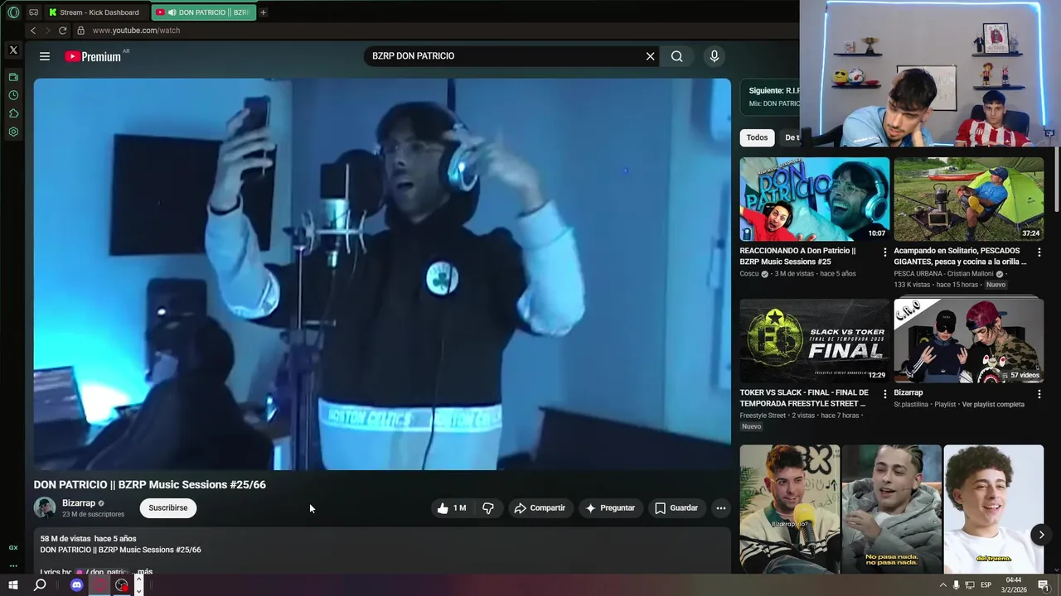Viewport: 1061px width, 596px height.
Task: Open Windows taskbar search
Action: pyautogui.click(x=40, y=585)
